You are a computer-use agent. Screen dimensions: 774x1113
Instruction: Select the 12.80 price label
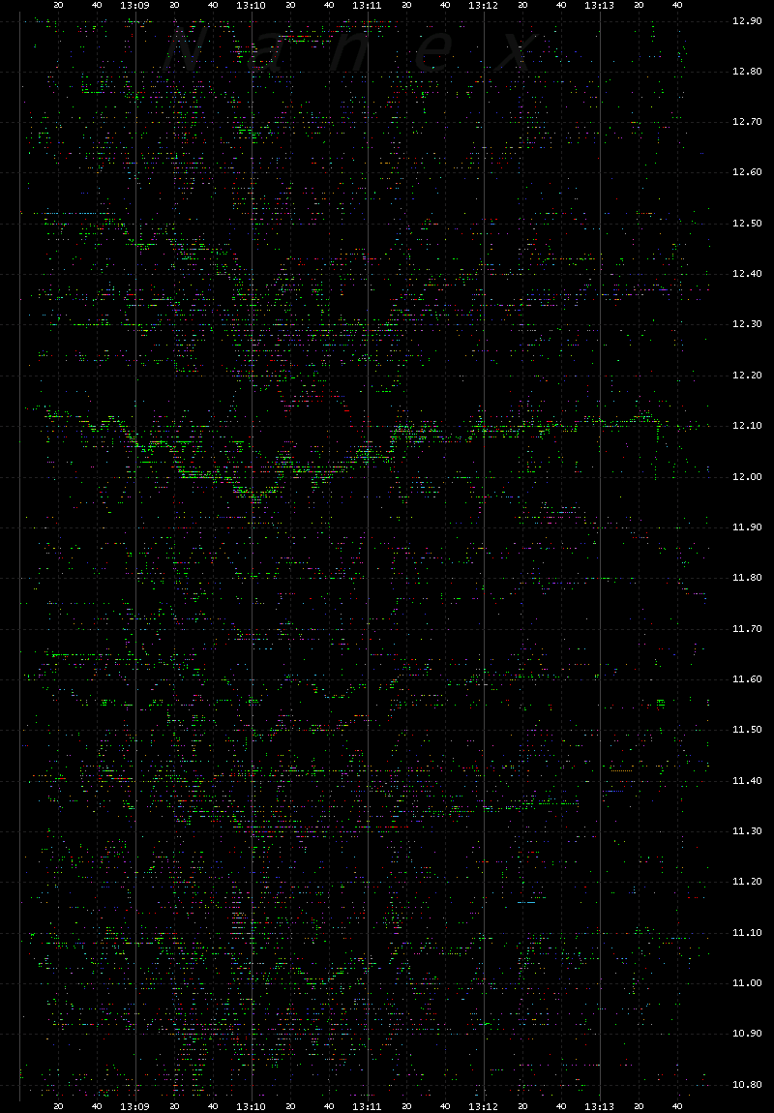[746, 72]
